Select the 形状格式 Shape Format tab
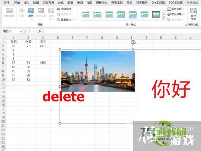The width and height of the screenshot is (201, 151). click(x=192, y=3)
